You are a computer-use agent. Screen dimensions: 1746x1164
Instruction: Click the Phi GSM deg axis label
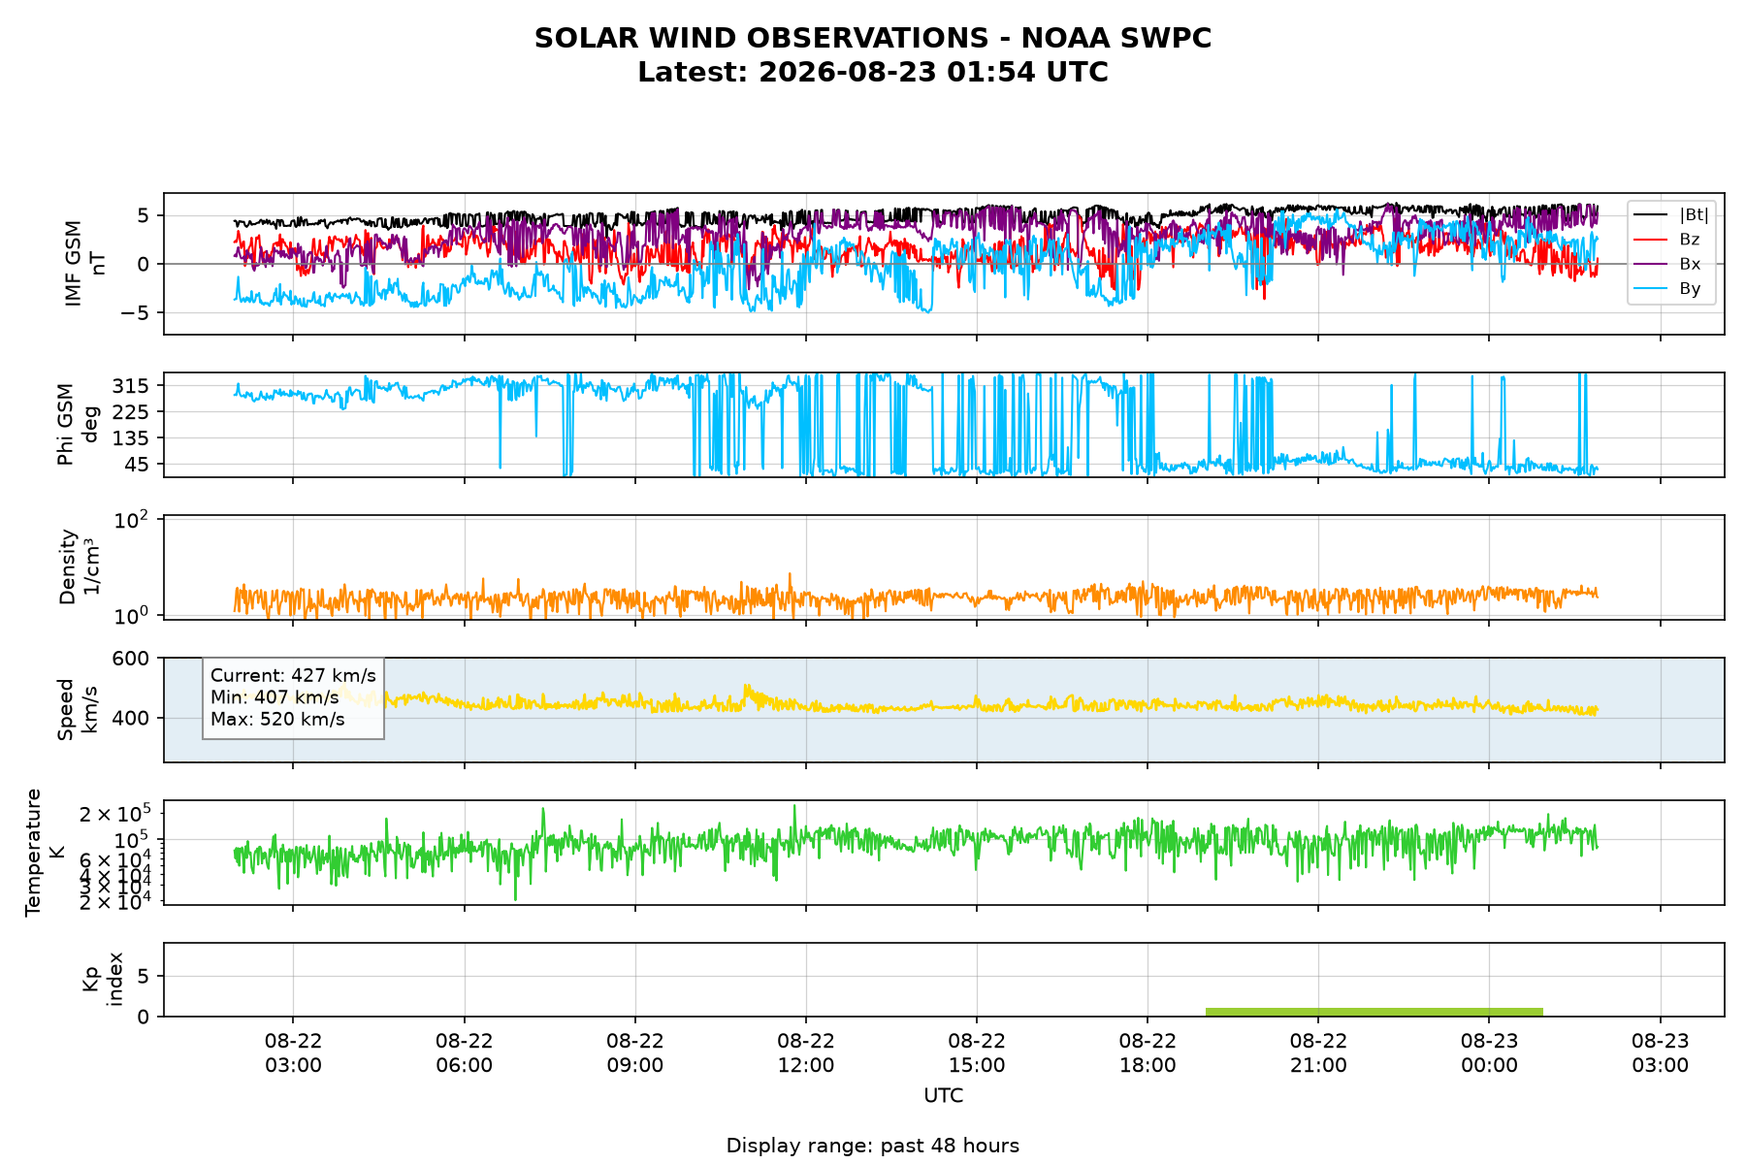(x=77, y=425)
